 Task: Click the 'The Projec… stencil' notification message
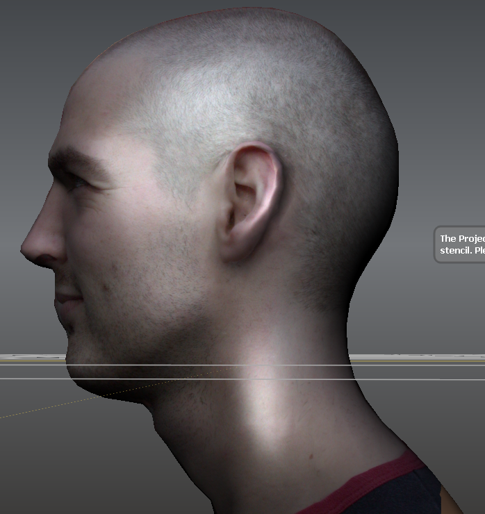pyautogui.click(x=460, y=244)
